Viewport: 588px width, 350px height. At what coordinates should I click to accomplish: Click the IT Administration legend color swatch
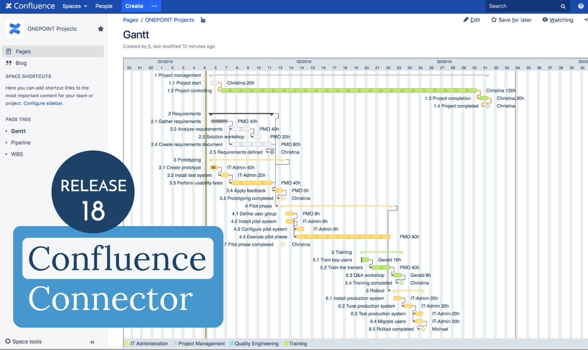128,344
